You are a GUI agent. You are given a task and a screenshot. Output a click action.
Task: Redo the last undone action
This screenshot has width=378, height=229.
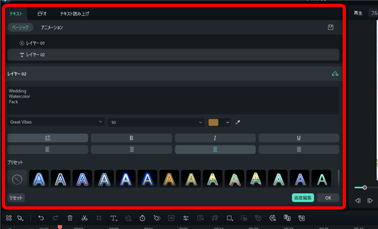coord(55,218)
